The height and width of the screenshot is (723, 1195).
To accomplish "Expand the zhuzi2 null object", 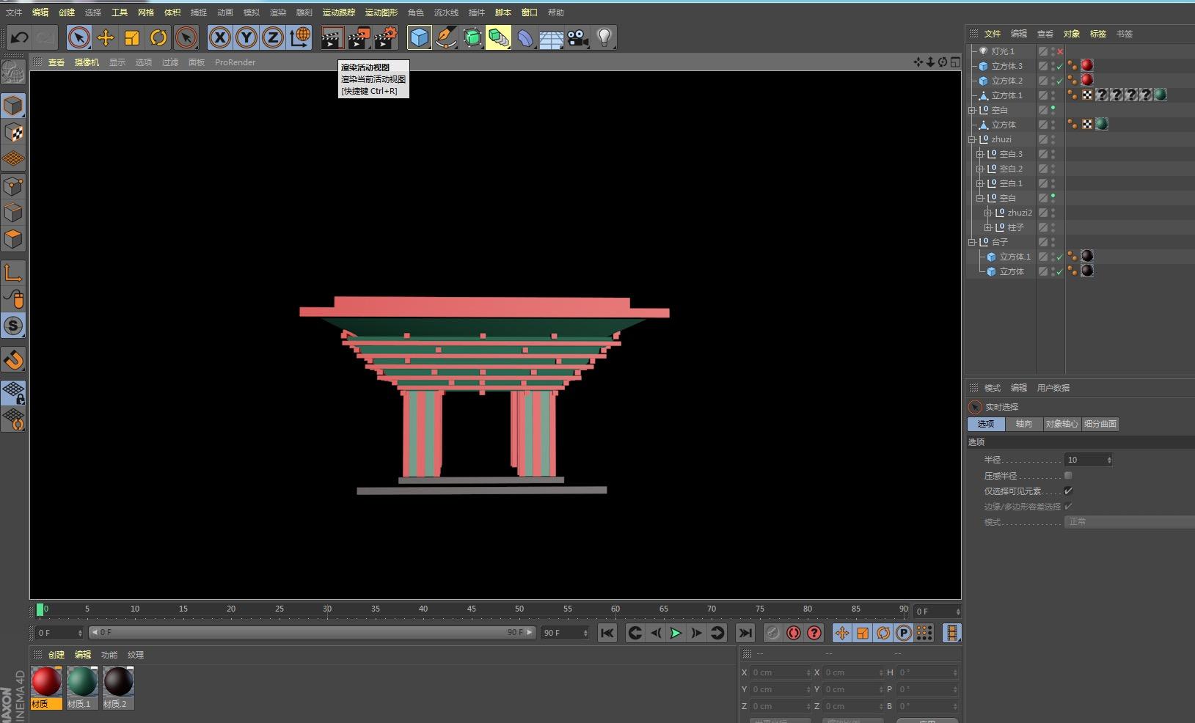I will click(987, 213).
